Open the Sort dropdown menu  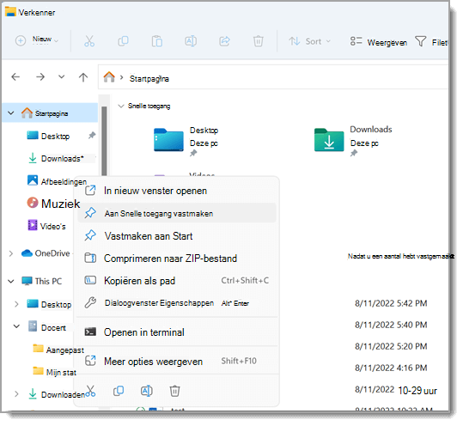pyautogui.click(x=309, y=41)
